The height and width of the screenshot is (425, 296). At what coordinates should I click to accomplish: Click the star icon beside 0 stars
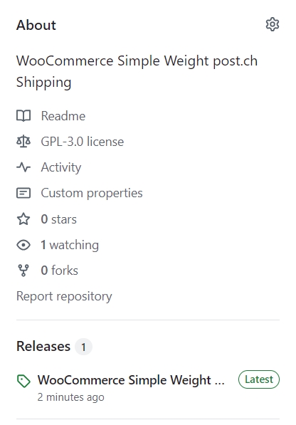[23, 219]
